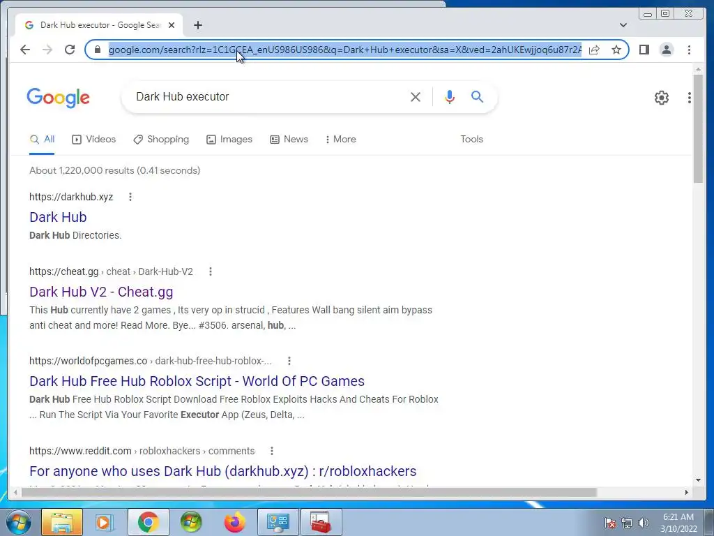Screen dimensions: 714x536
Task: Switch to the Videos tab
Action: click(x=94, y=140)
